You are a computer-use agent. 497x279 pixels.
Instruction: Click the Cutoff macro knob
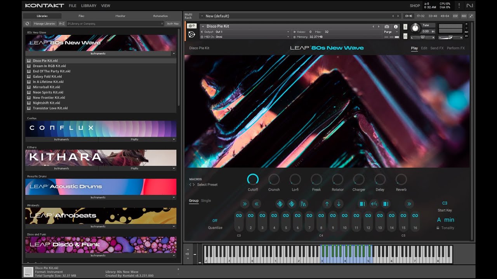[x=253, y=179]
